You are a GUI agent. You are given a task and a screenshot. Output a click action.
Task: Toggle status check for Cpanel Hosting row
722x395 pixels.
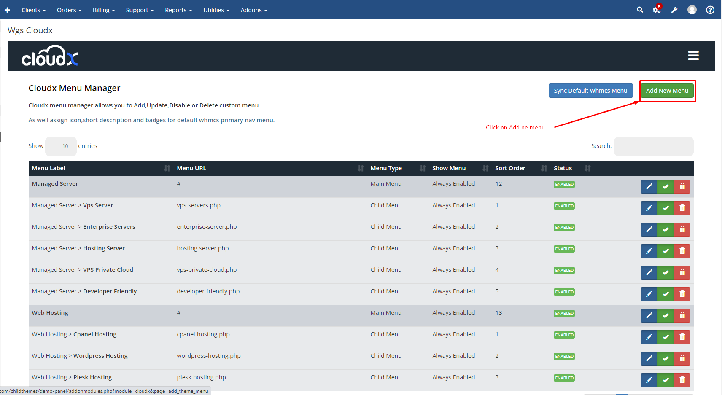tap(665, 337)
